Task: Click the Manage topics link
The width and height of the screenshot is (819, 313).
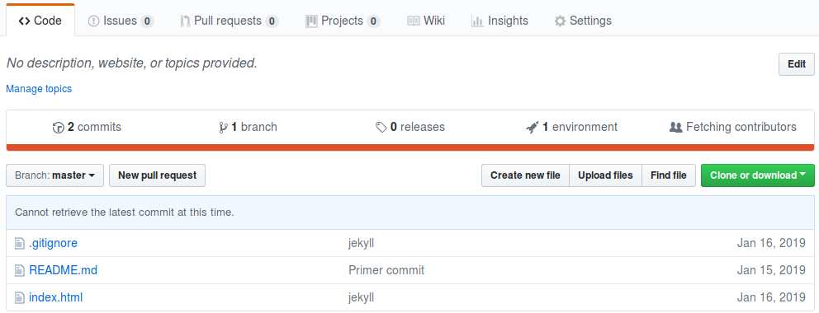Action: pos(39,89)
